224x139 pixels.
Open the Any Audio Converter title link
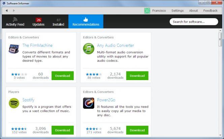(x=116, y=45)
